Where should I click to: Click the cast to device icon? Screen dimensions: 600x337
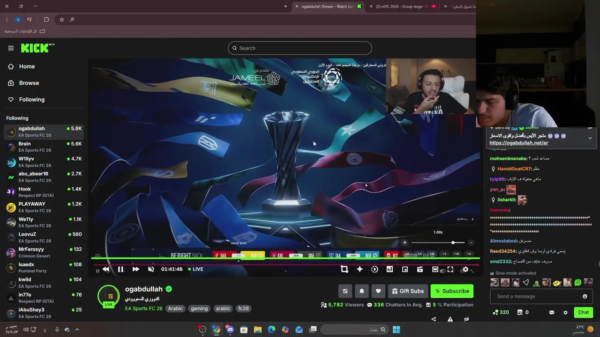pos(420,269)
